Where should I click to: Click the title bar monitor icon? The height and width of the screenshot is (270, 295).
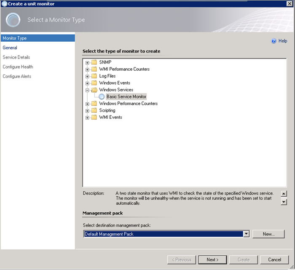click(4, 4)
